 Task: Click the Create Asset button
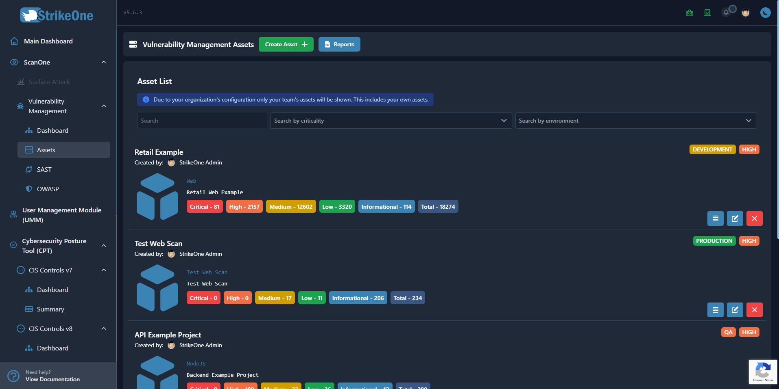[x=286, y=44]
